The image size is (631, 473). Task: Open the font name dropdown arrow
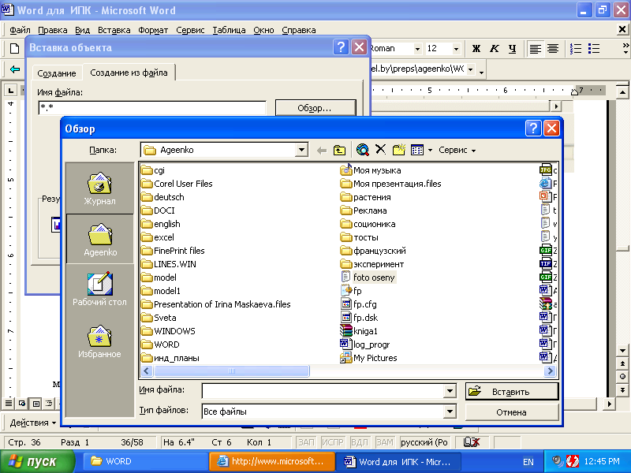[x=418, y=49]
